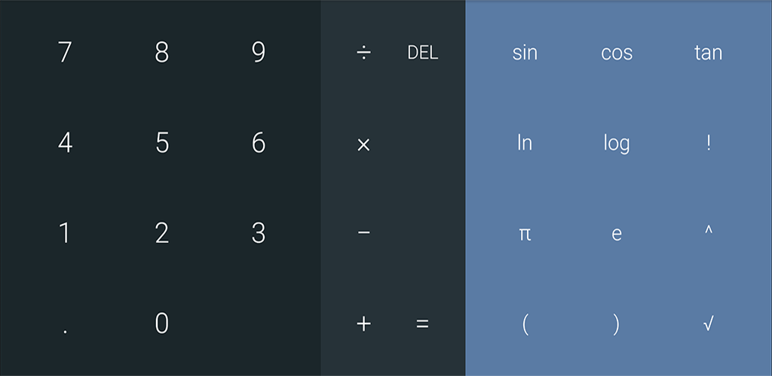
Task: Tap the multiplication operator key
Action: point(363,144)
